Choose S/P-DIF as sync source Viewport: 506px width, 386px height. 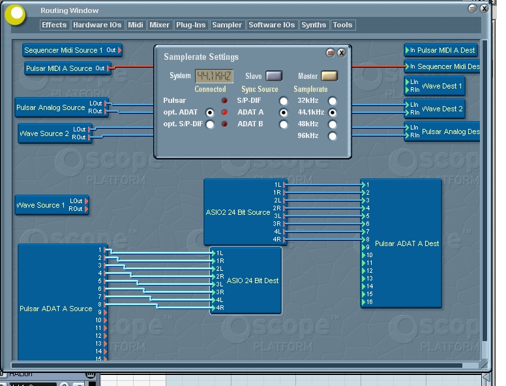284,101
